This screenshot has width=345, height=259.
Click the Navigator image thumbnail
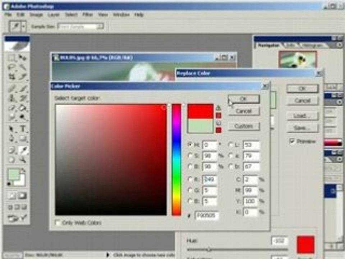click(x=298, y=59)
